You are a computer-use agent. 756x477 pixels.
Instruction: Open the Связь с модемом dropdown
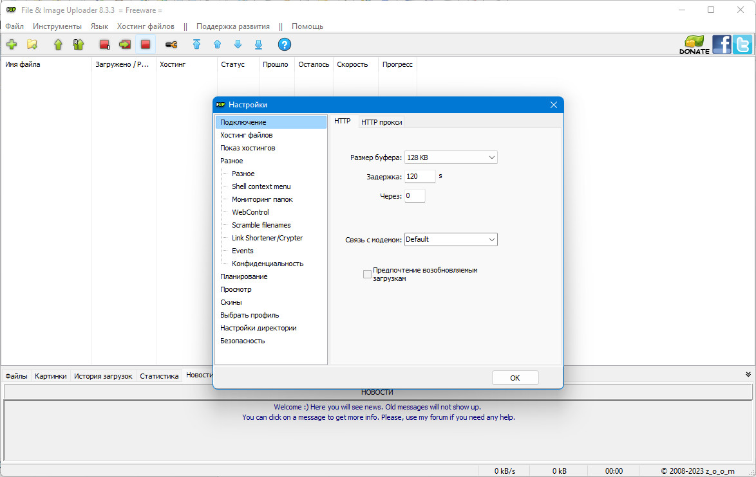[x=451, y=239]
